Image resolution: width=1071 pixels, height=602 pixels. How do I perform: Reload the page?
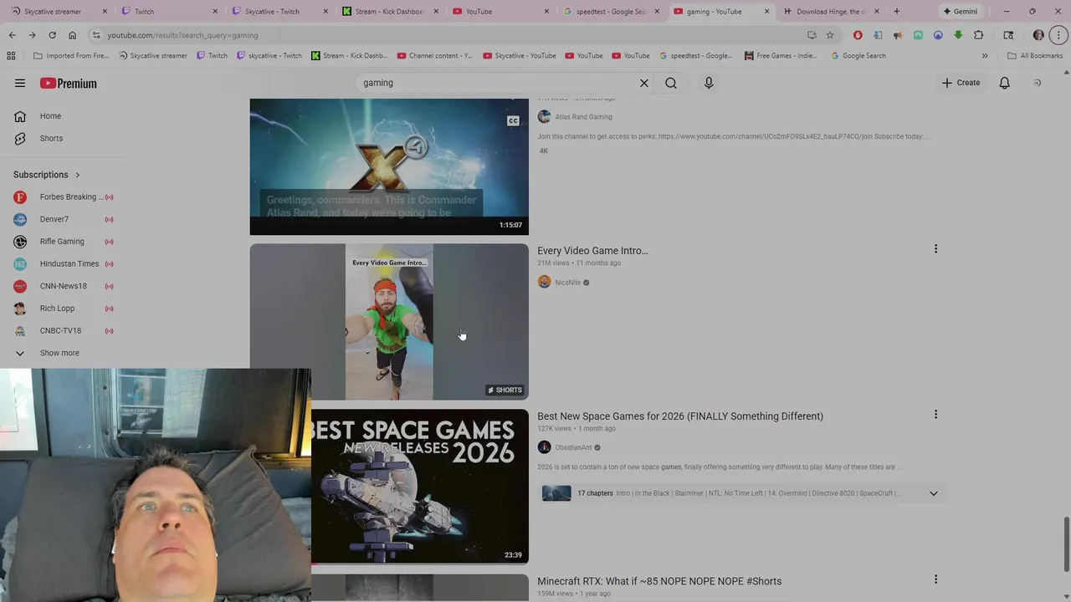[52, 35]
